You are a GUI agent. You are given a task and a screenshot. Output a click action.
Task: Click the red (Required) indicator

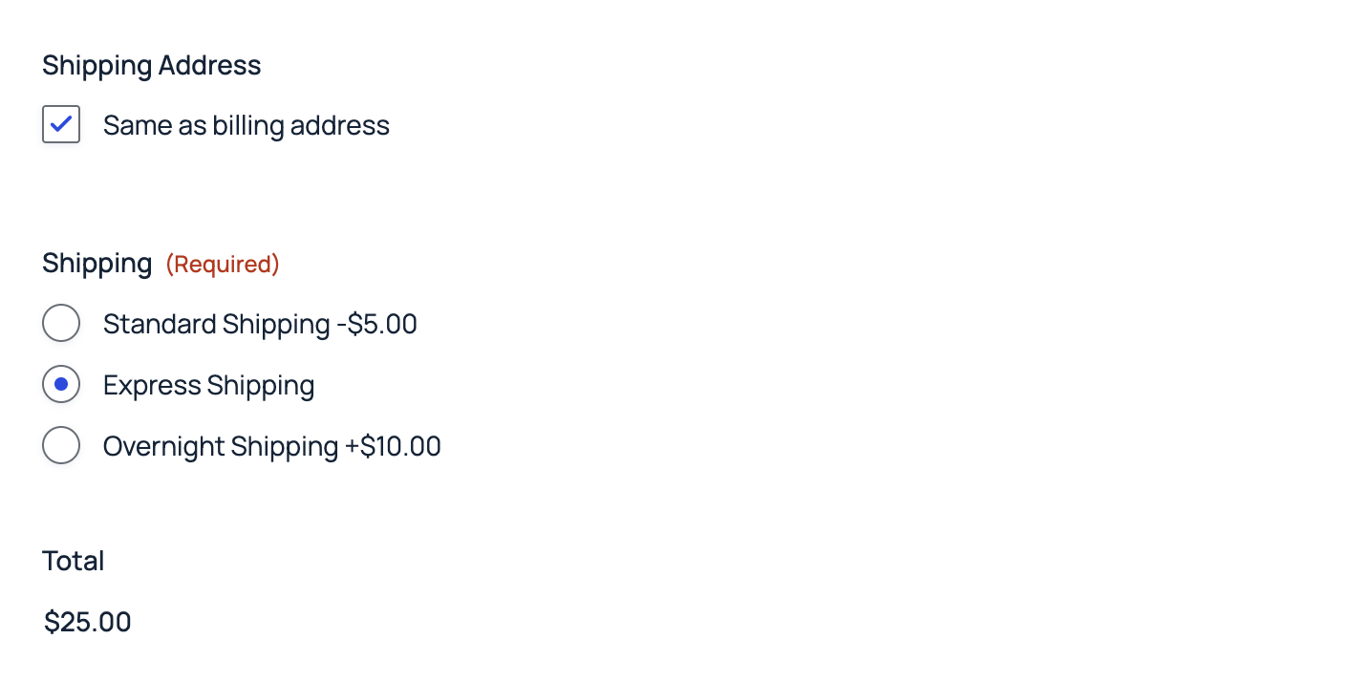pyautogui.click(x=223, y=265)
